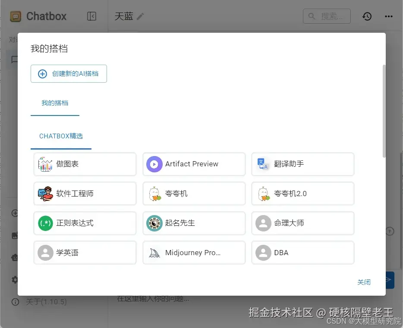Image resolution: width=403 pixels, height=328 pixels.
Task: Select the 夸夸机 mascot icon
Action: point(155,194)
